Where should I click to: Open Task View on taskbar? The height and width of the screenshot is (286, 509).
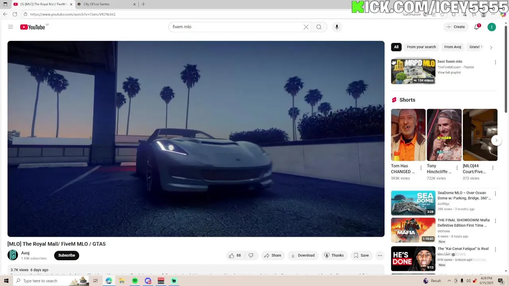95,281
